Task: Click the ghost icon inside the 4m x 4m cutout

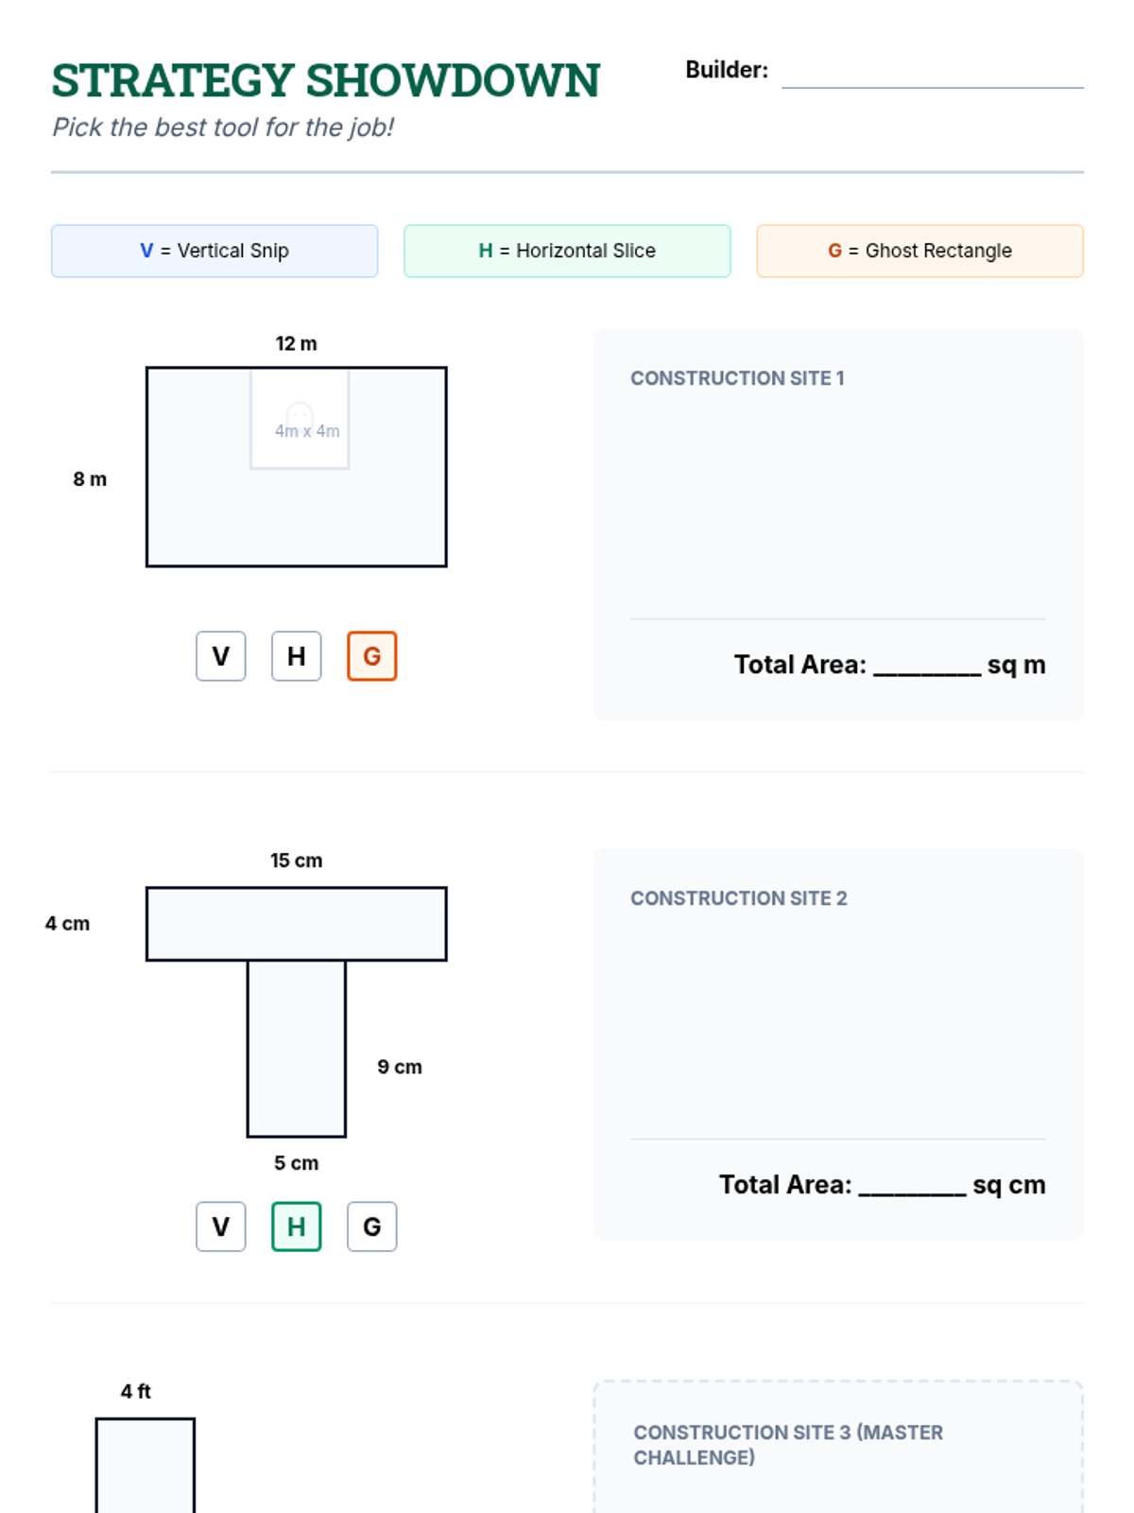Action: (x=300, y=414)
